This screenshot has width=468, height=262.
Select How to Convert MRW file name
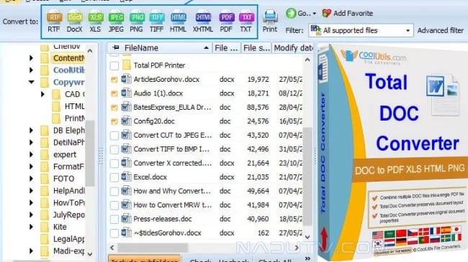click(x=173, y=205)
